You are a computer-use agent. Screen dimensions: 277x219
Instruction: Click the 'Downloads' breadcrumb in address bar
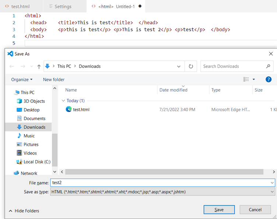pyautogui.click(x=90, y=66)
